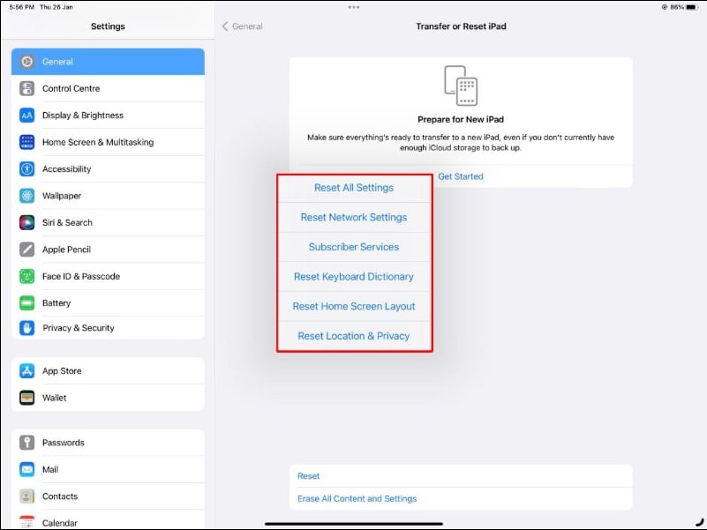Tap the Control Centre toggle icon
The image size is (707, 530).
click(27, 88)
